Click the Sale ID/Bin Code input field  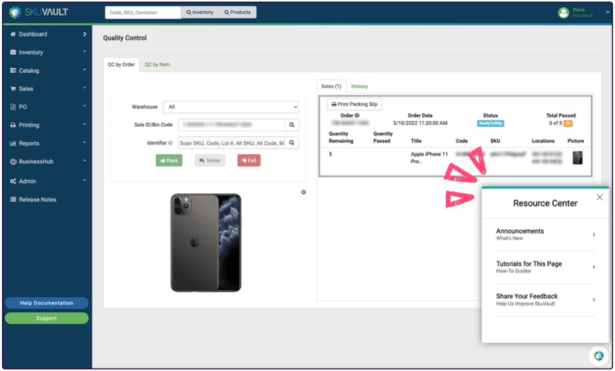[232, 125]
